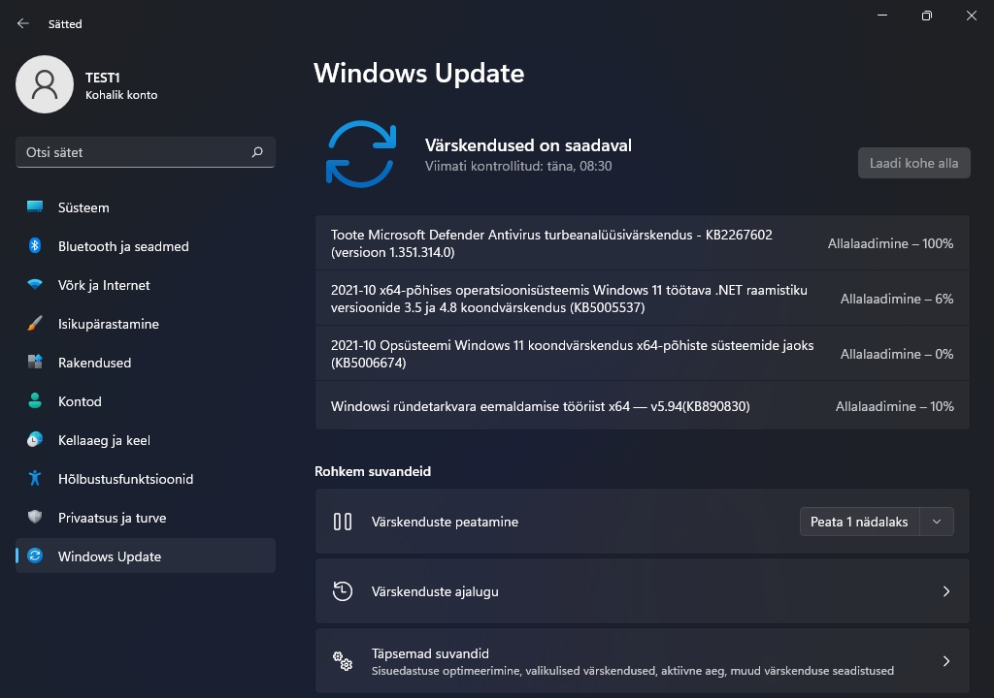This screenshot has height=698, width=994.
Task: Click the Wi-Fi icon for Võrk ja Internet
Action: tap(35, 285)
